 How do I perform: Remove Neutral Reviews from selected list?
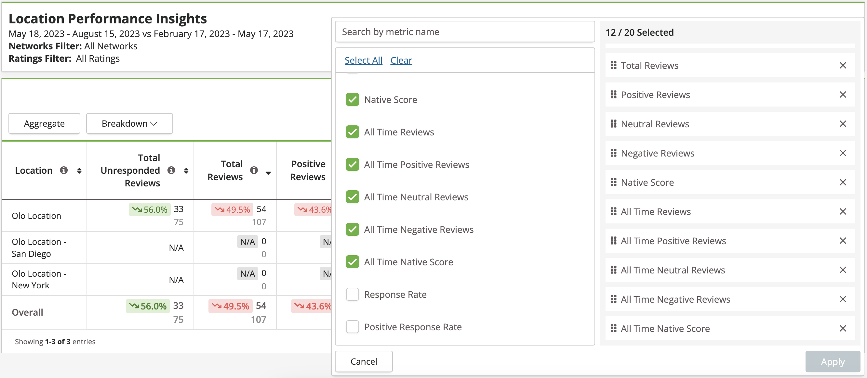(842, 124)
